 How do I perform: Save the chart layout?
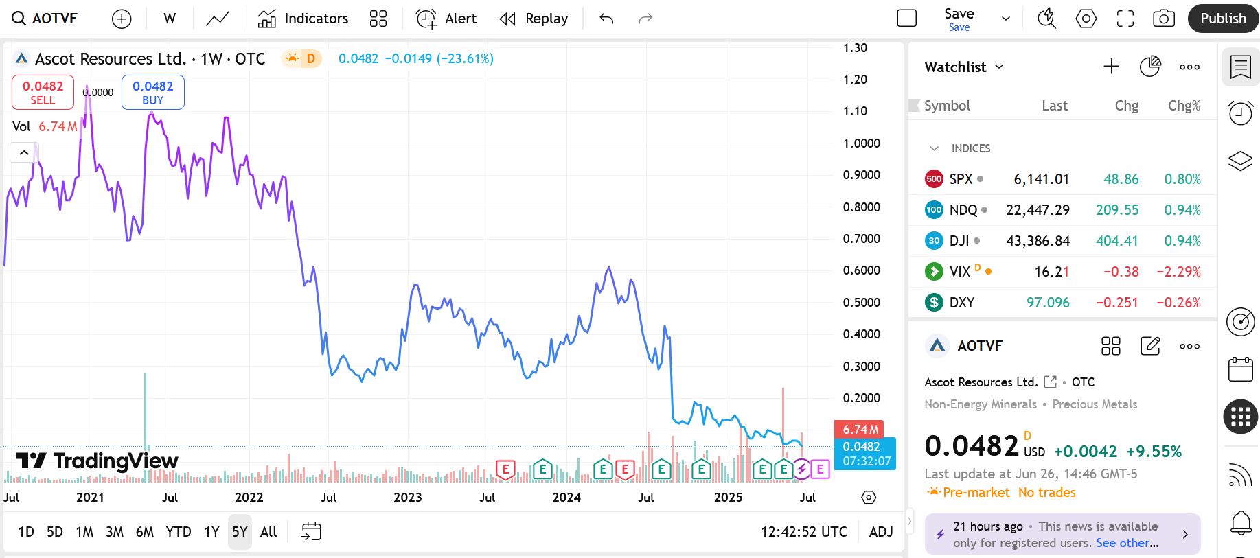(959, 19)
